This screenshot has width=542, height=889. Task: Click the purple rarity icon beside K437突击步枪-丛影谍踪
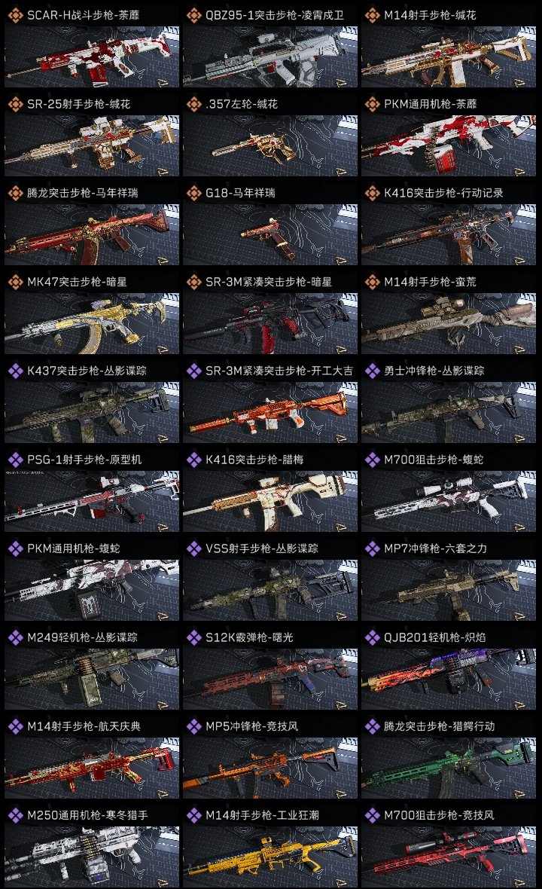[x=15, y=371]
